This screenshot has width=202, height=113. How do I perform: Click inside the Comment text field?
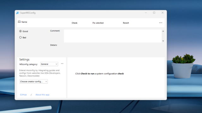[x=113, y=36]
